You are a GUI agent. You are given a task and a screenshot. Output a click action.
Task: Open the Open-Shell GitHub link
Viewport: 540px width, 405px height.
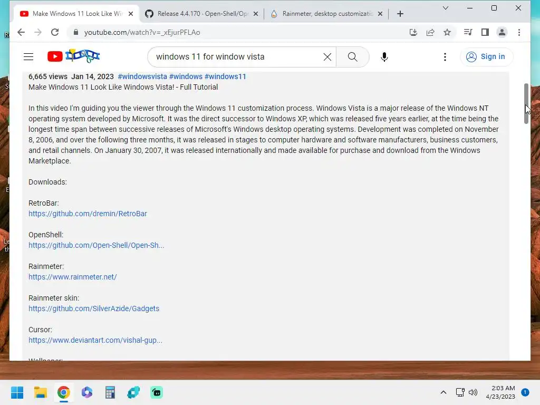[x=96, y=245]
